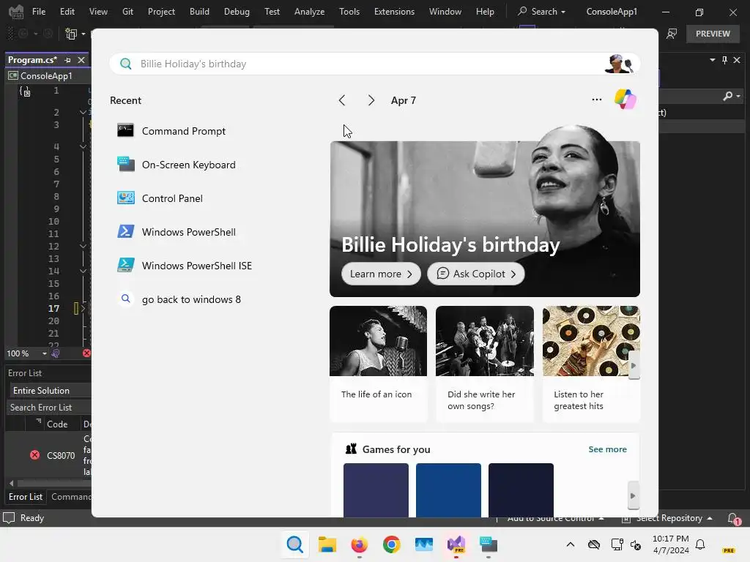Open right panel window position dropdown arrow
750x562 pixels.
[712, 60]
